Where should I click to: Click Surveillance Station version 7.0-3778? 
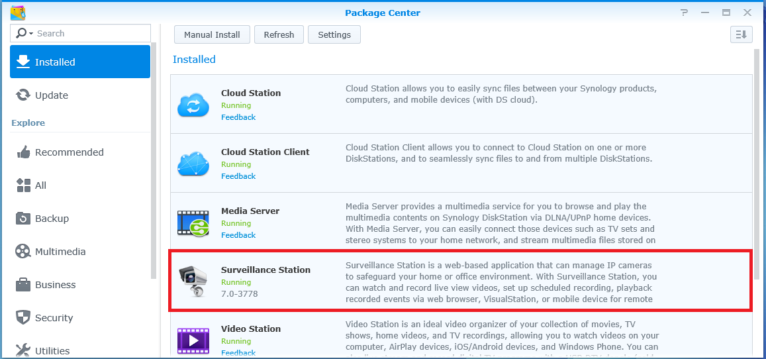(x=240, y=294)
